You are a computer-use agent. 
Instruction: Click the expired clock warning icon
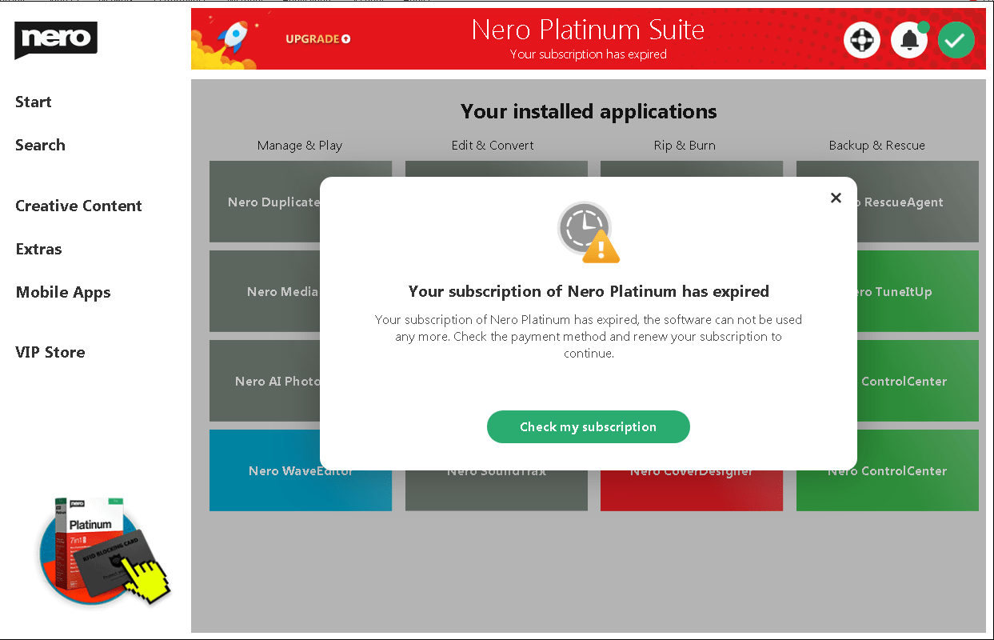pyautogui.click(x=589, y=232)
